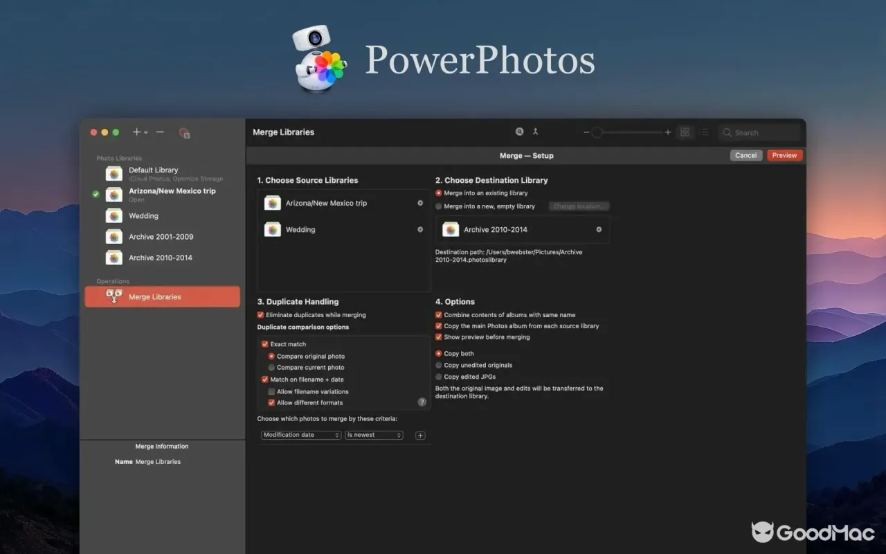Click the find duplicates magnifier toolbar icon
886x554 pixels.
point(520,132)
